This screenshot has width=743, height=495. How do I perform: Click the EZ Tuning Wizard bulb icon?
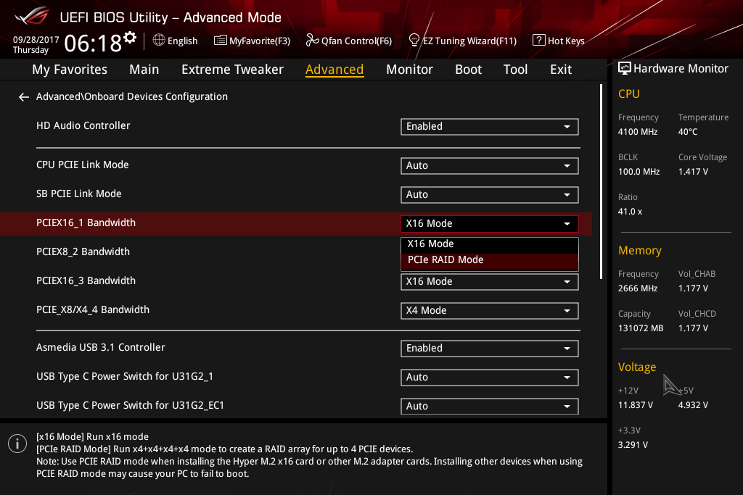click(x=414, y=41)
